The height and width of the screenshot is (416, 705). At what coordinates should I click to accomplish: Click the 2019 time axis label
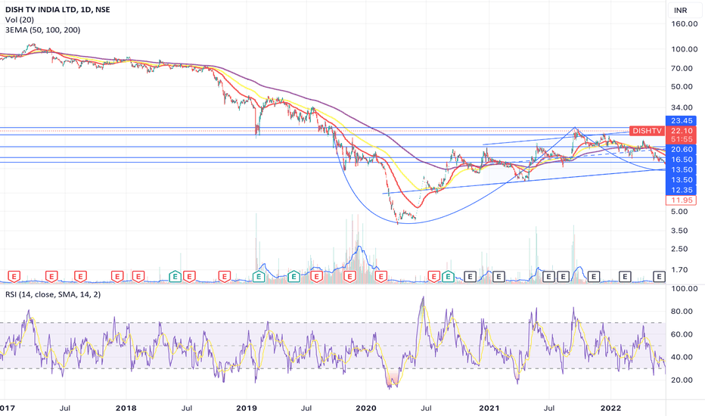[x=247, y=408]
